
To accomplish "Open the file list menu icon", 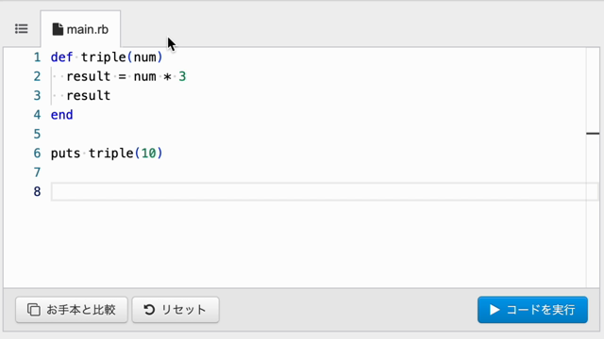I will 21,29.
